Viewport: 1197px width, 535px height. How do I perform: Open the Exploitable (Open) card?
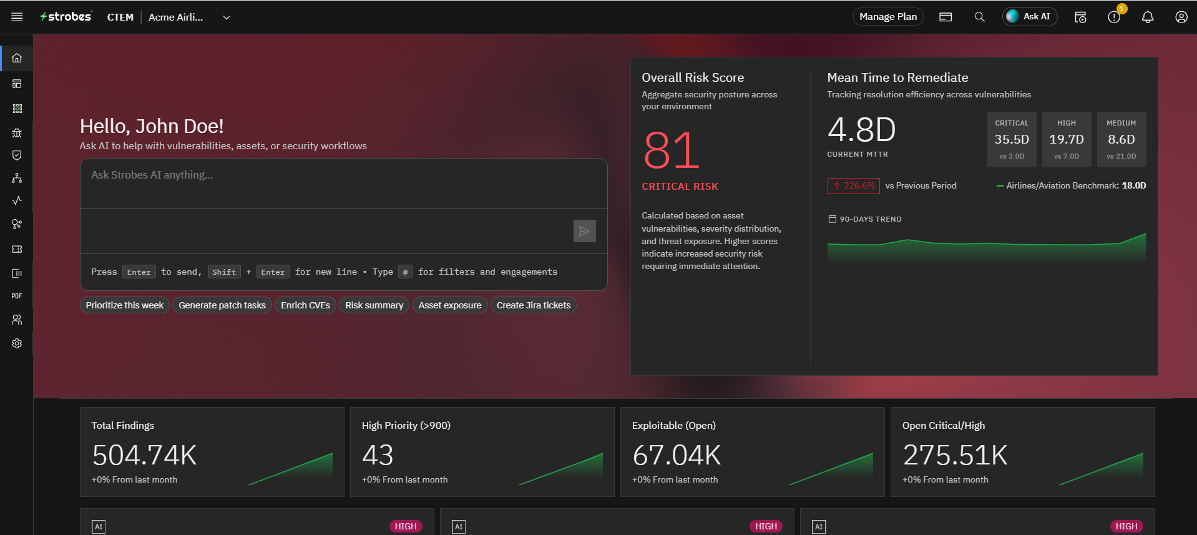pyautogui.click(x=753, y=452)
